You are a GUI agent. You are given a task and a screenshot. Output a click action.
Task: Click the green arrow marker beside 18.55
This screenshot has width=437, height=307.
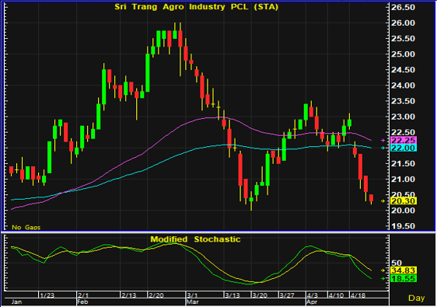[383, 278]
